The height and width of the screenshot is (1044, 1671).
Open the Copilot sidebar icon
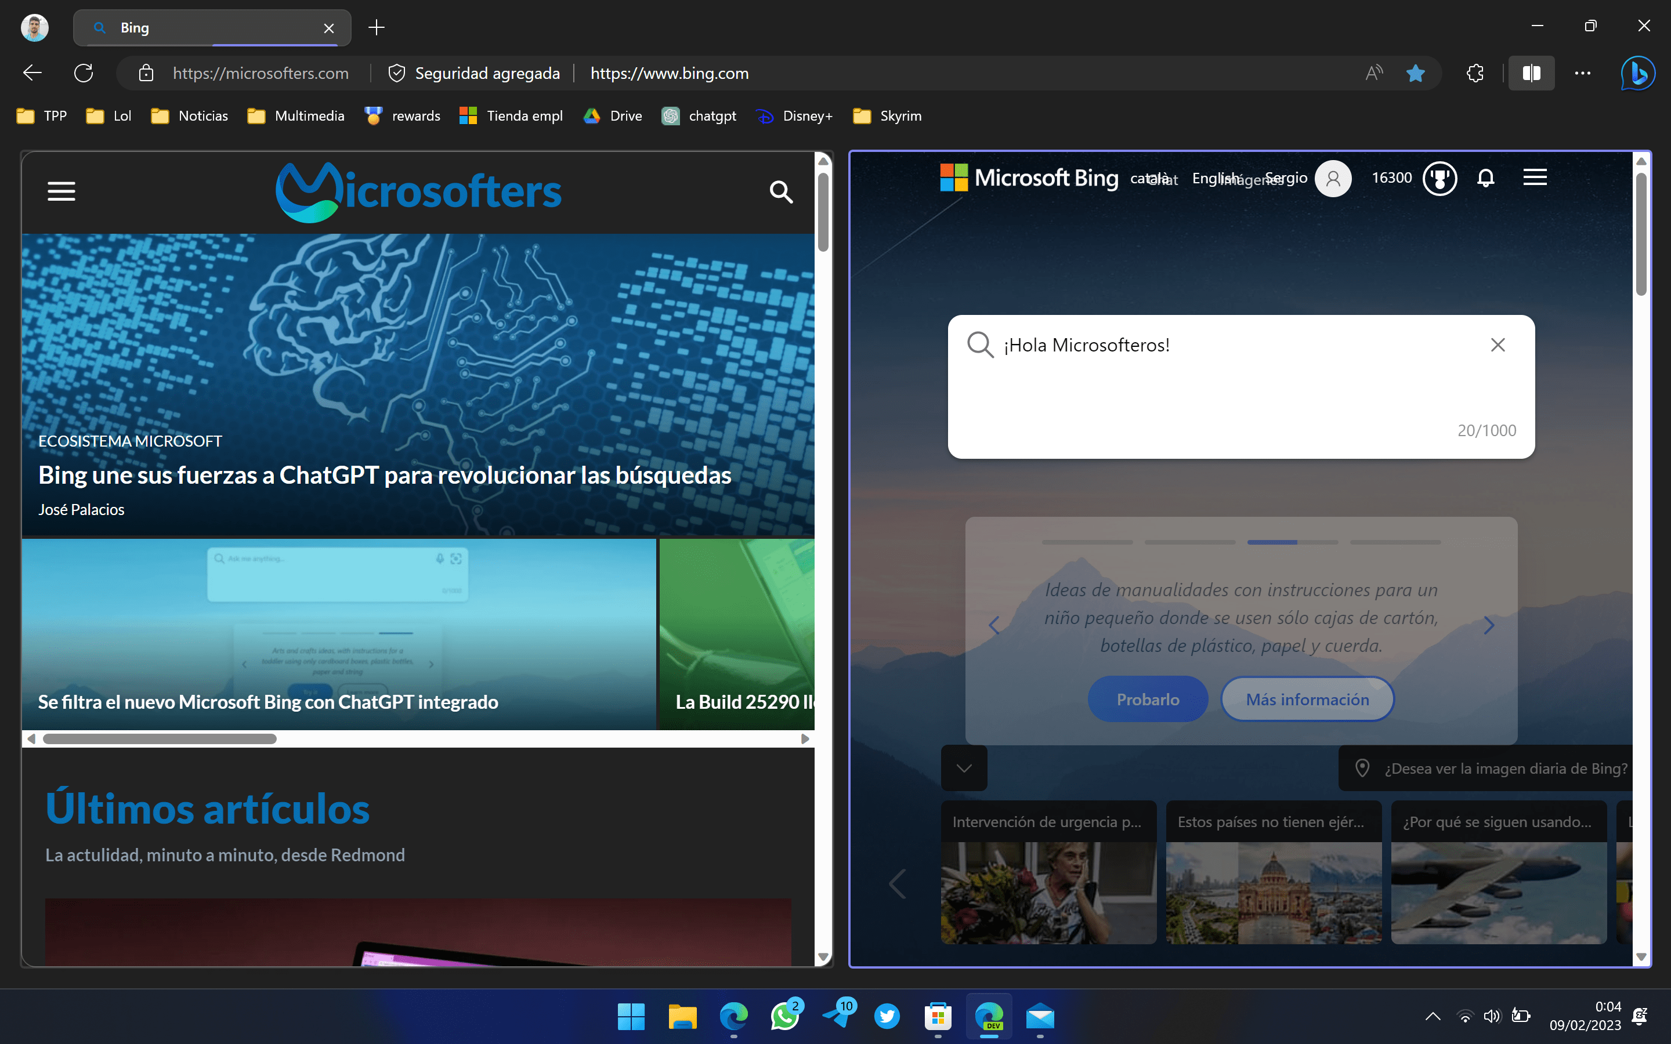point(1639,73)
